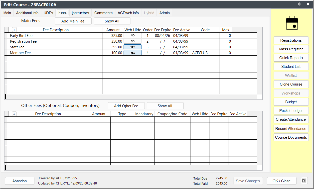The height and width of the screenshot is (189, 314).
Task: Click the Main Fees Amount column header
Action: pos(113,30)
